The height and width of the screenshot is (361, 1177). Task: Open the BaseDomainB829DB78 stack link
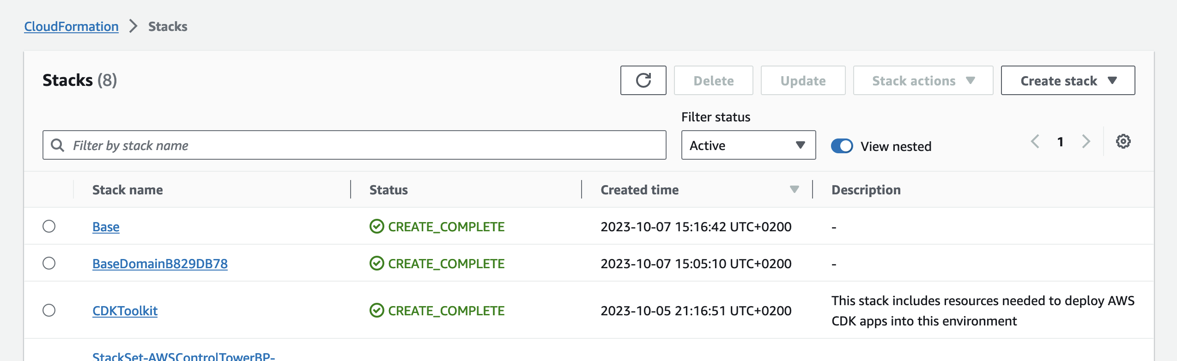coord(160,264)
